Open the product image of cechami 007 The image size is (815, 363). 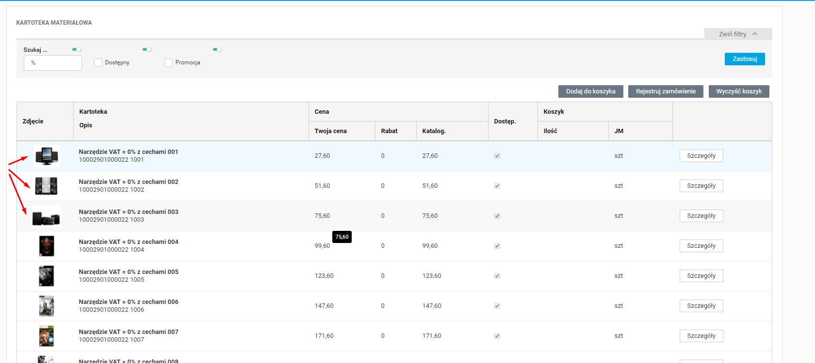click(x=47, y=336)
